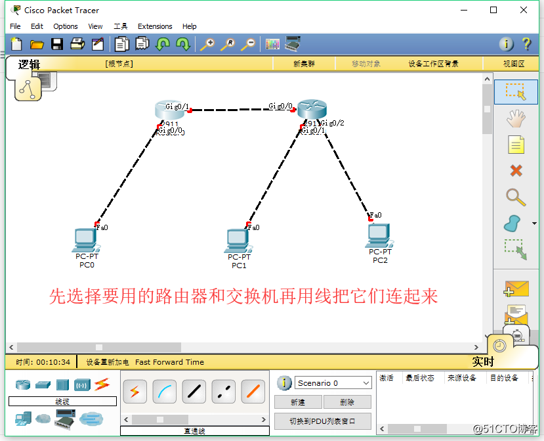Viewport: 544px width, 441px height.
Task: Open the Extensions menu
Action: point(155,26)
